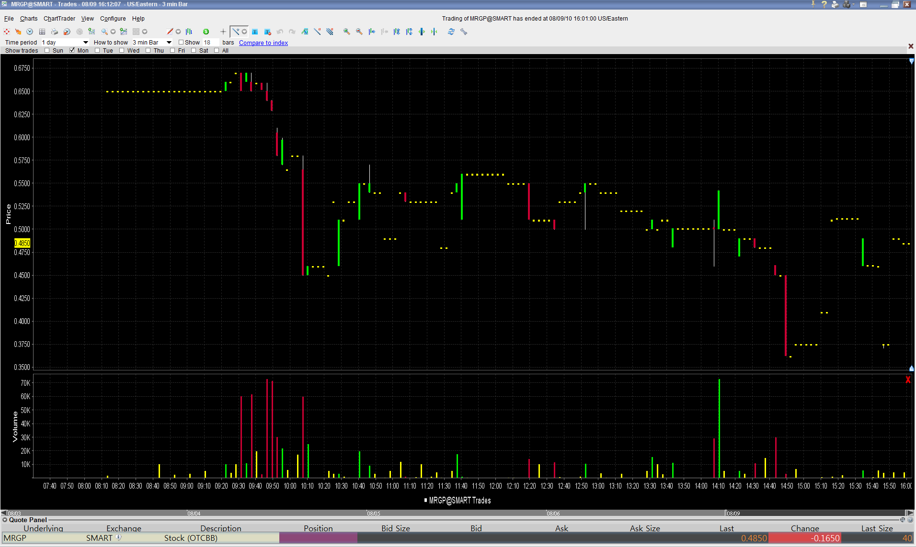Select the crosshair cursor tool
The height and width of the screenshot is (547, 916).
223,32
